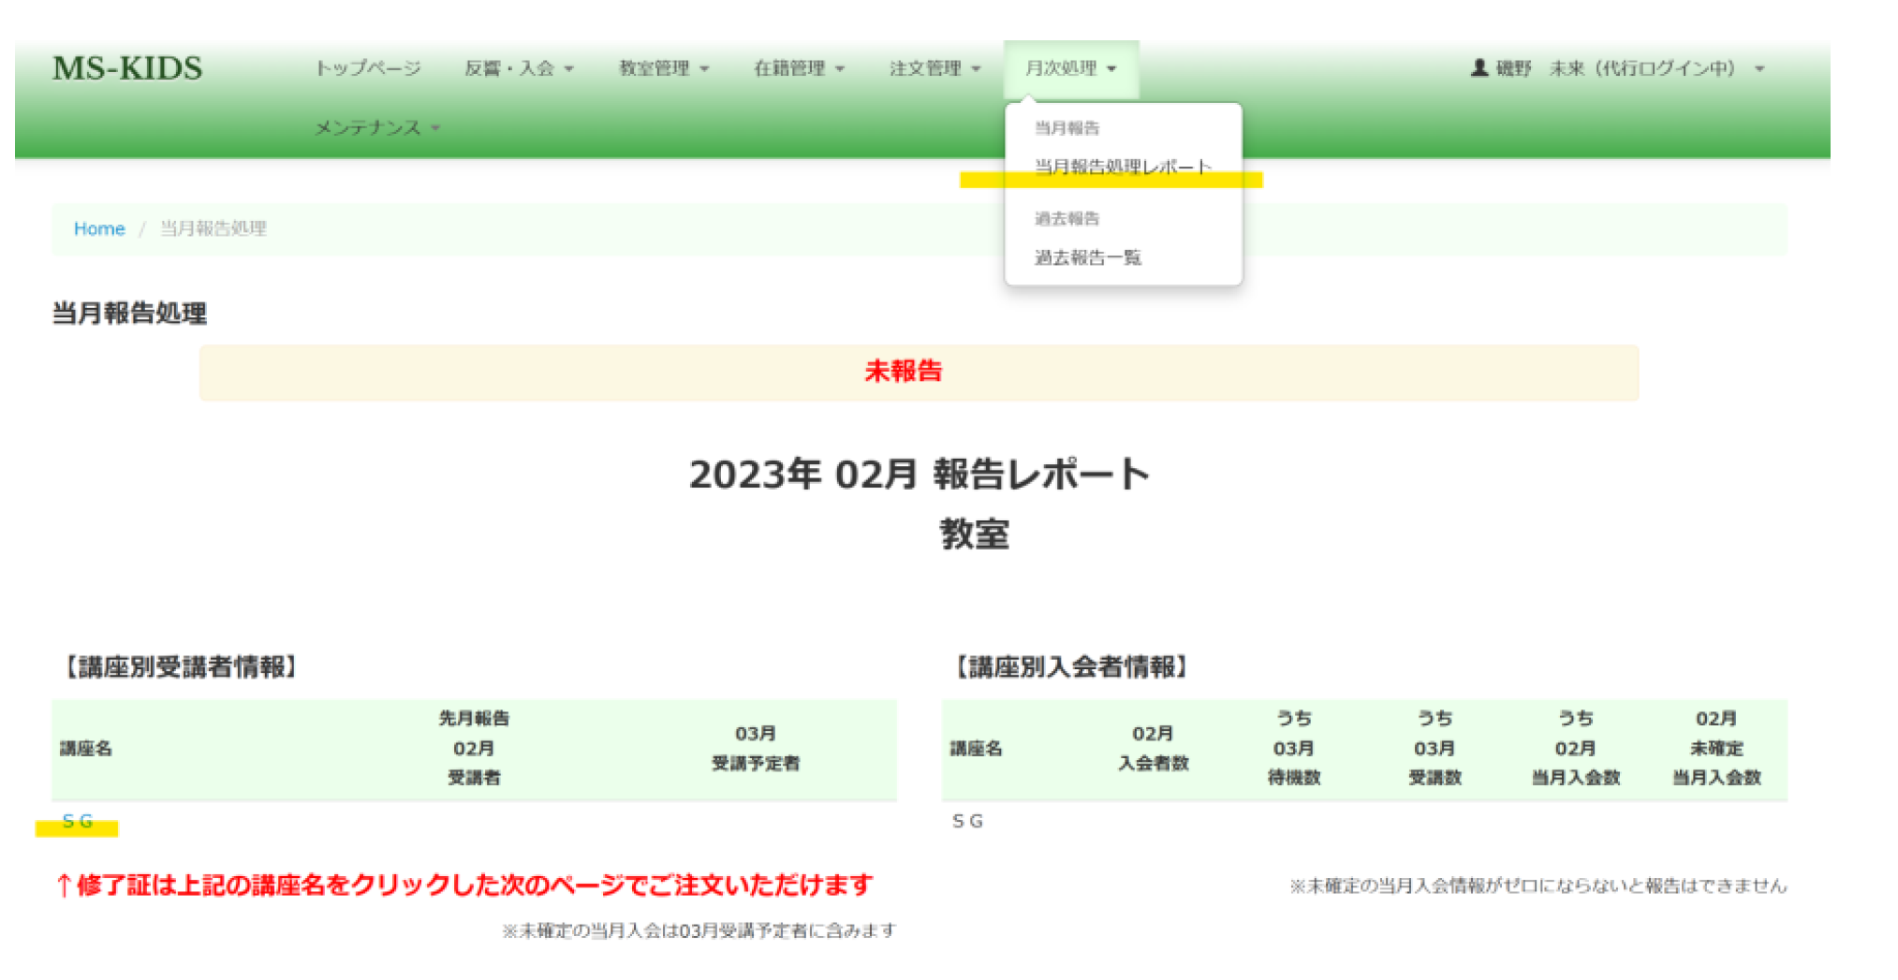1898x980 pixels.
Task: Click the 過去報告 section header in dropdown
Action: 1067,219
